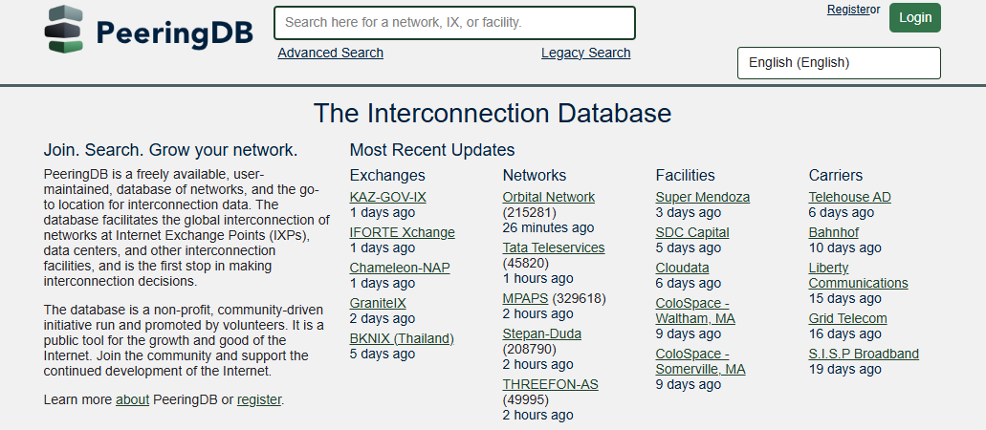Click the 'Carriers' column heading
Image resolution: width=986 pixels, height=430 pixels.
[x=836, y=175]
